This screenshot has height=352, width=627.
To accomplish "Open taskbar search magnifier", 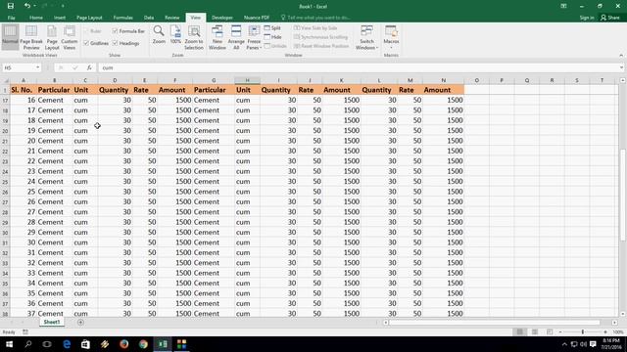I will point(28,344).
